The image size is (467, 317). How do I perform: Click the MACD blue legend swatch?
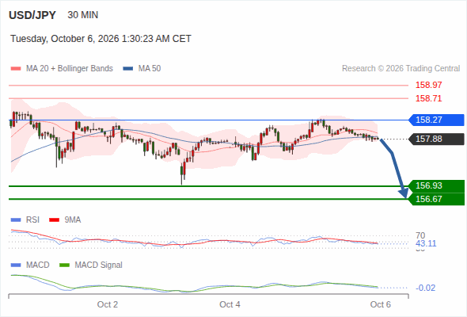point(16,265)
